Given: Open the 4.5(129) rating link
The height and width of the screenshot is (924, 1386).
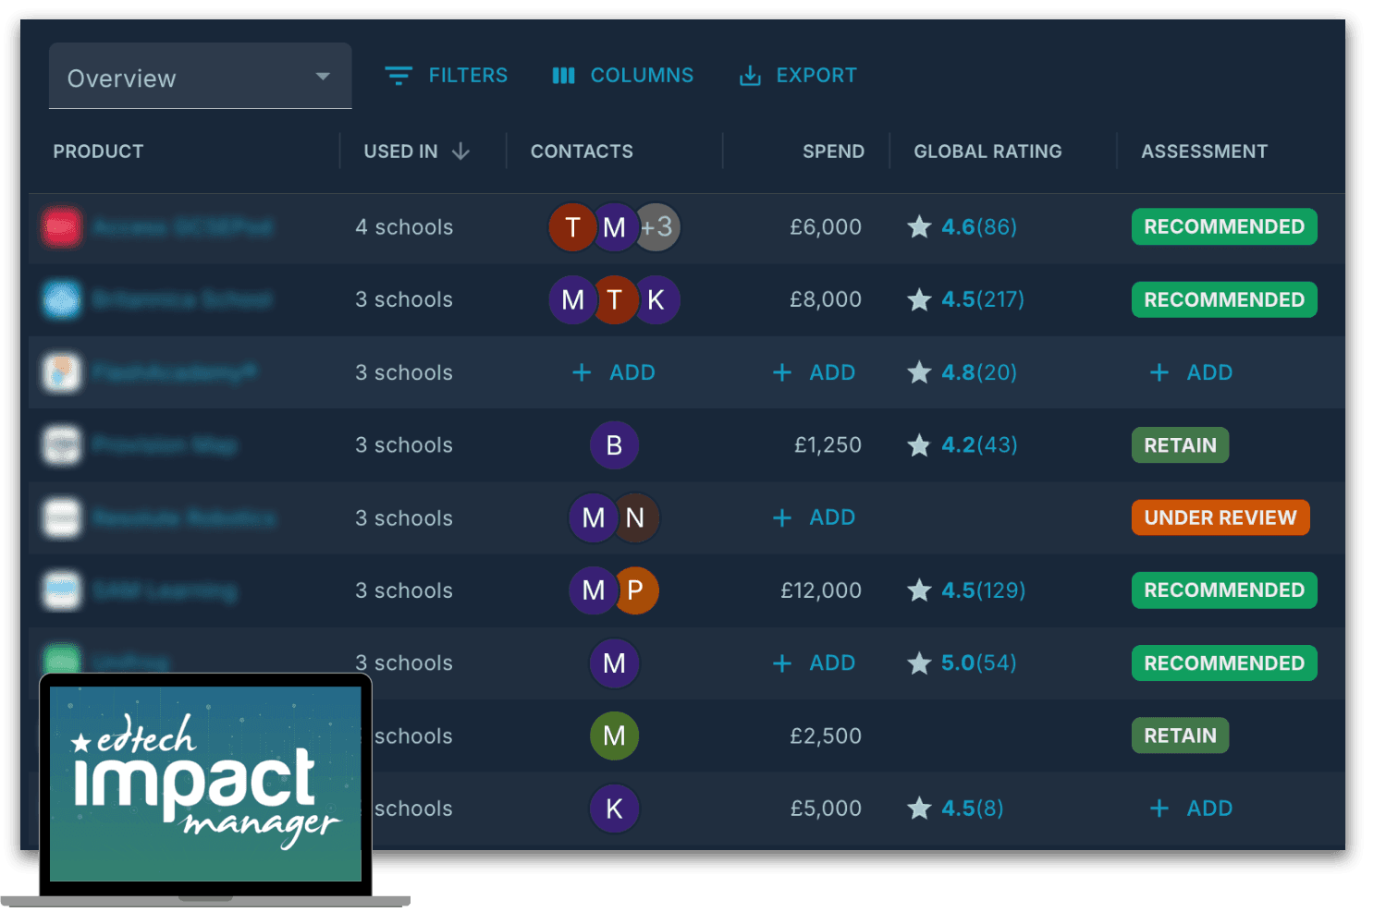Looking at the screenshot, I should [983, 590].
